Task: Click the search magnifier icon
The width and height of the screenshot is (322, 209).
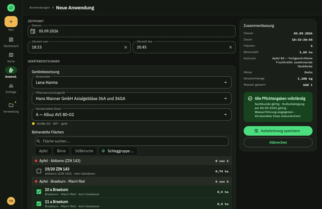Action: tap(38, 141)
